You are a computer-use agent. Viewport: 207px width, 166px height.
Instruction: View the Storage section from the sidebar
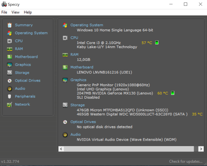pyautogui.click(x=22, y=72)
